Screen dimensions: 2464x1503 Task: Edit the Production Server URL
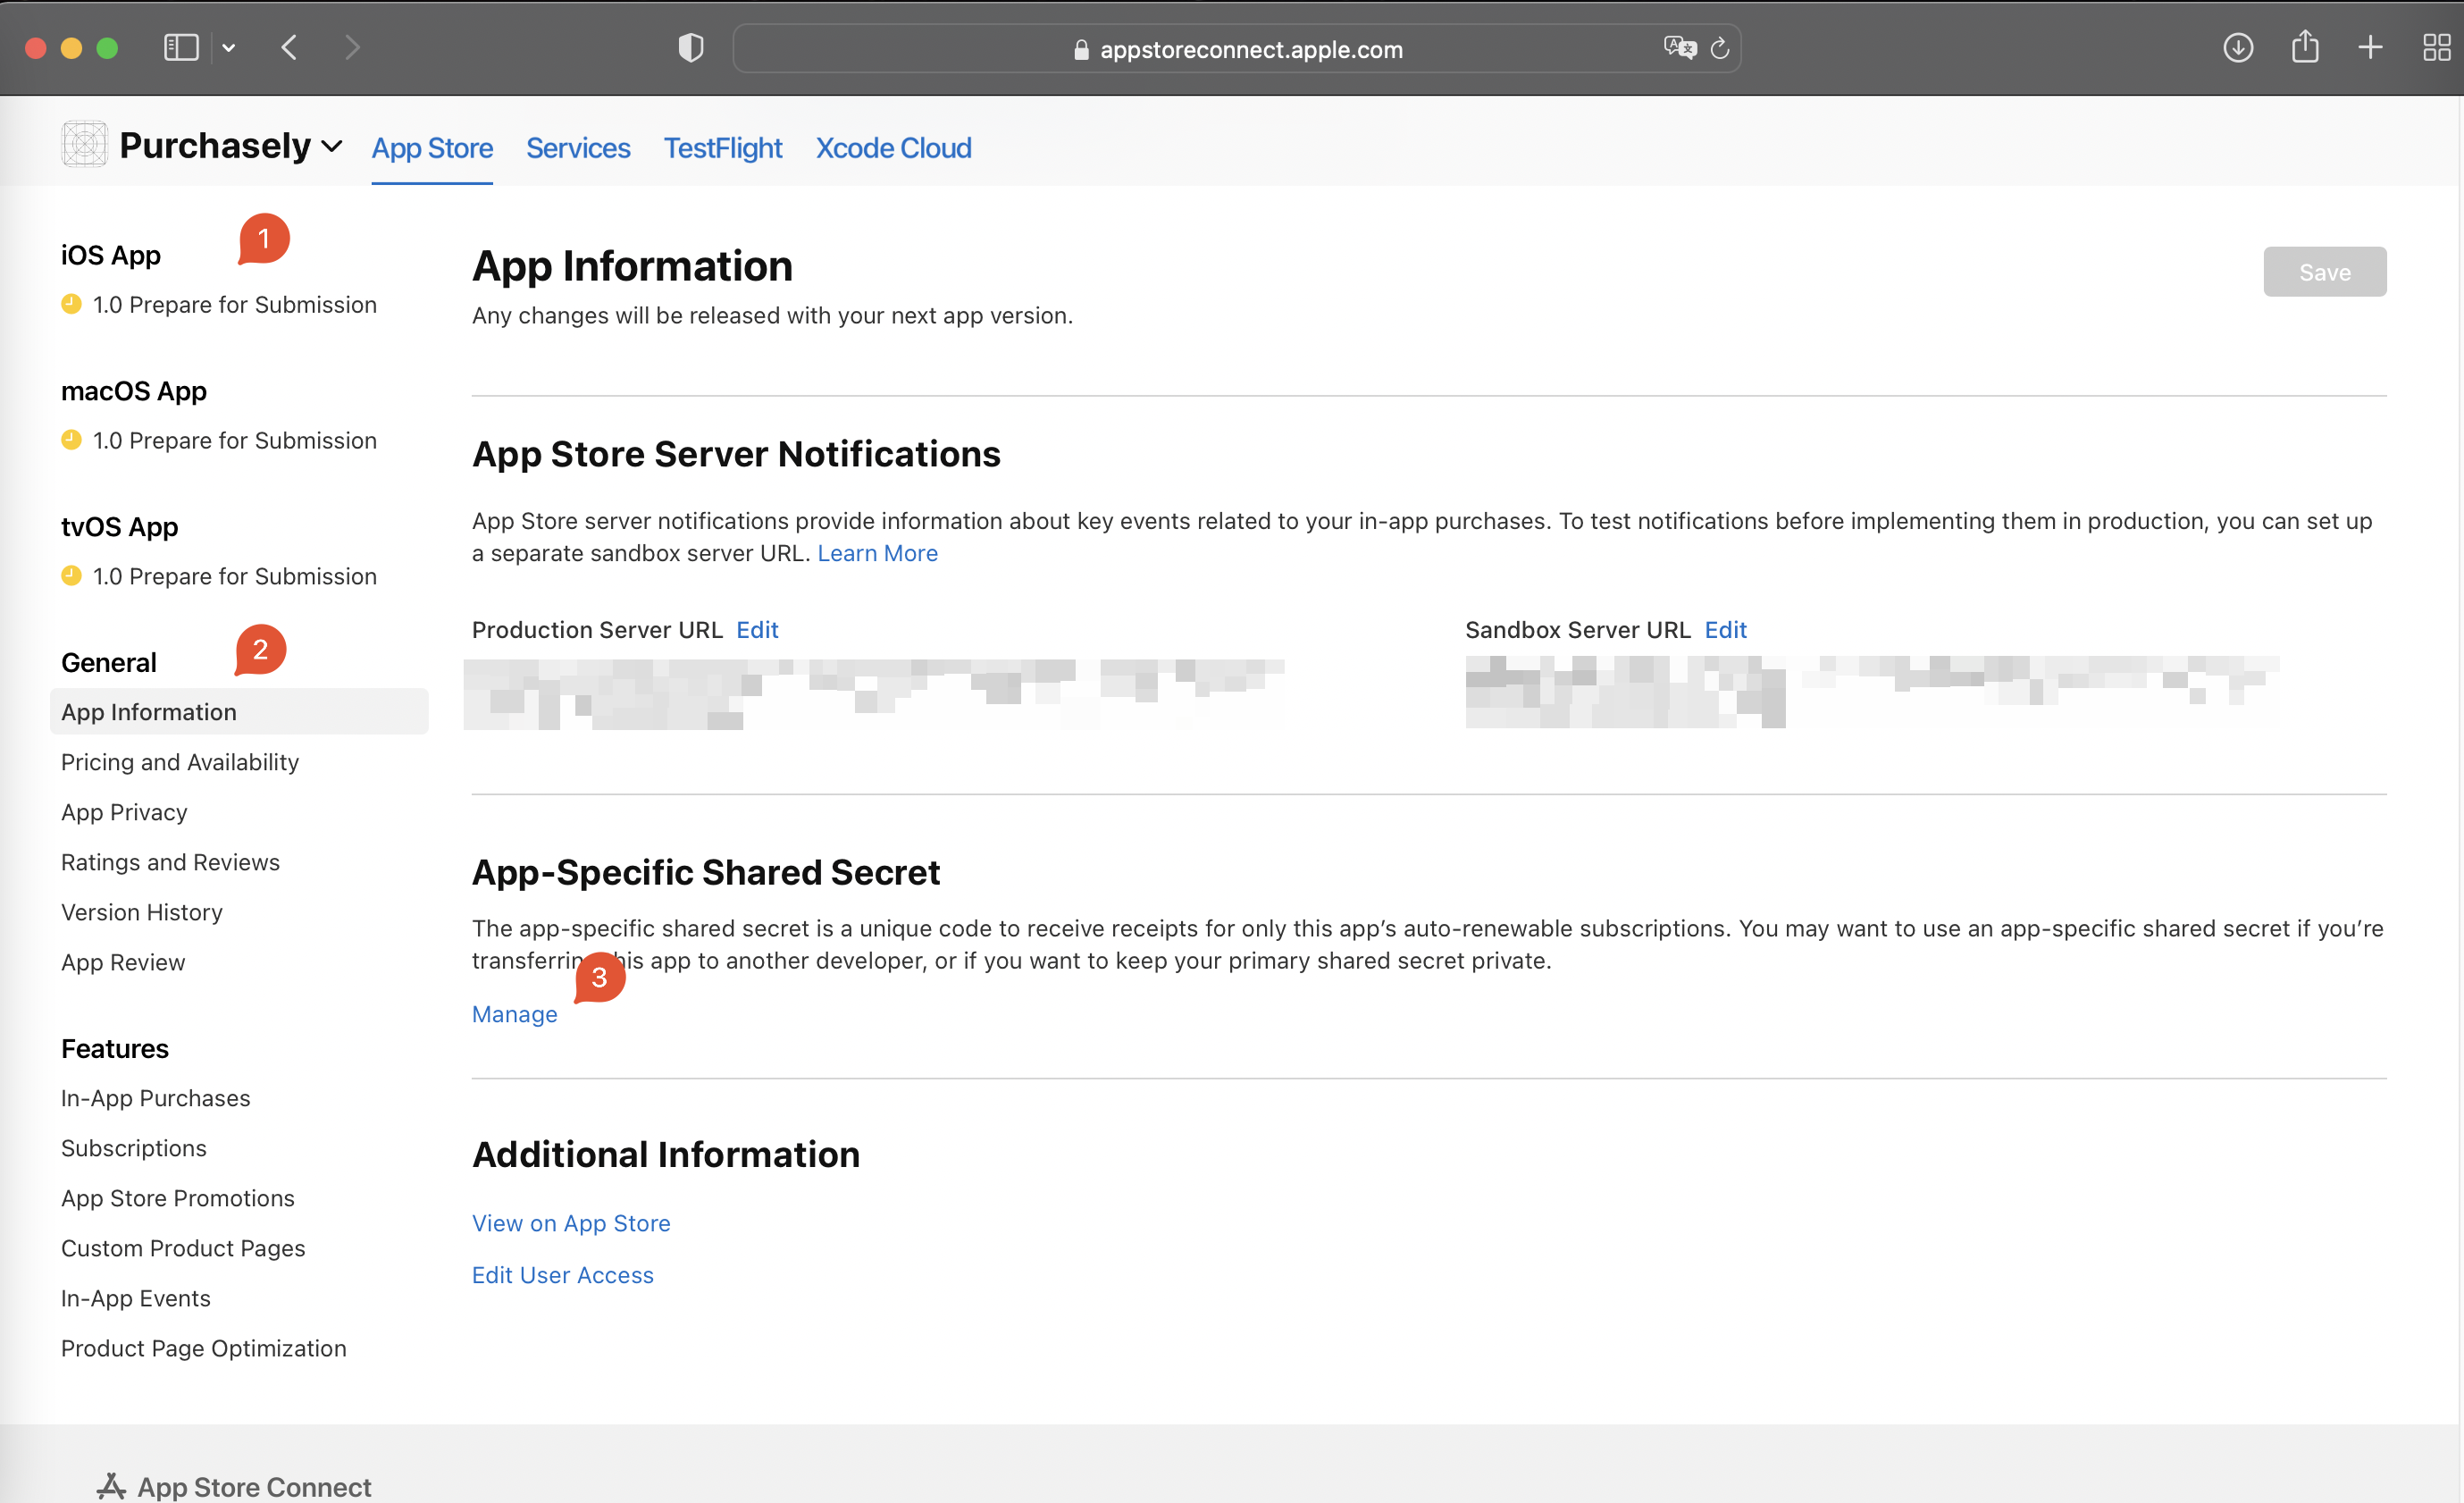tap(757, 630)
